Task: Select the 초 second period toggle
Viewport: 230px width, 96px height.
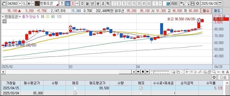Action: pos(103,3)
